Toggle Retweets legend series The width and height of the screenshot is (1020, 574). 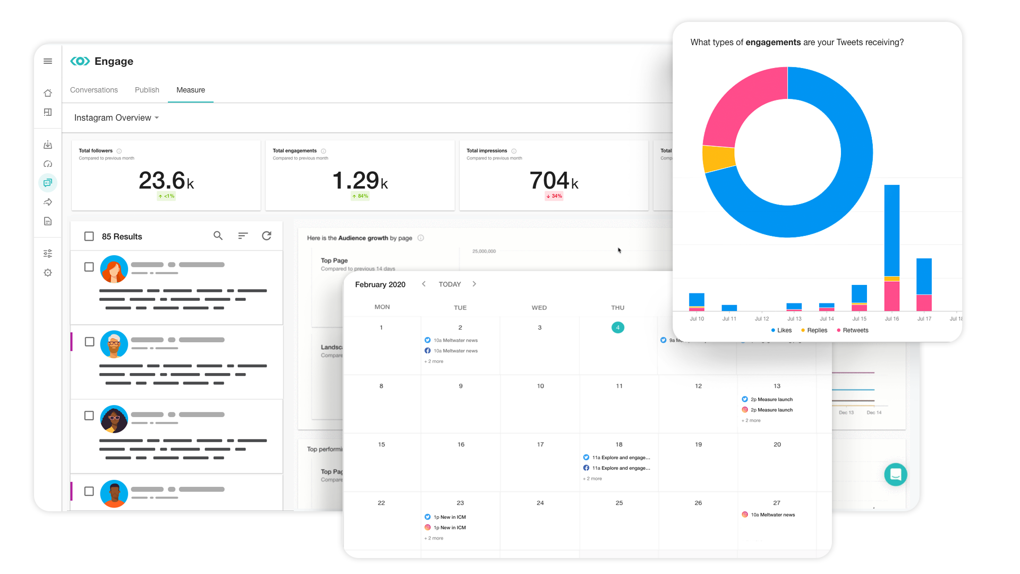[x=853, y=330]
